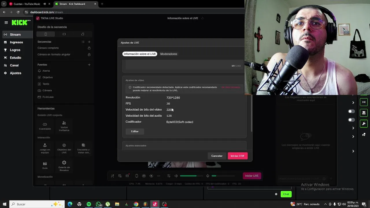The image size is (370, 208).
Task: Open the Objetivo del LIVE tool
Action: pyautogui.click(x=64, y=148)
